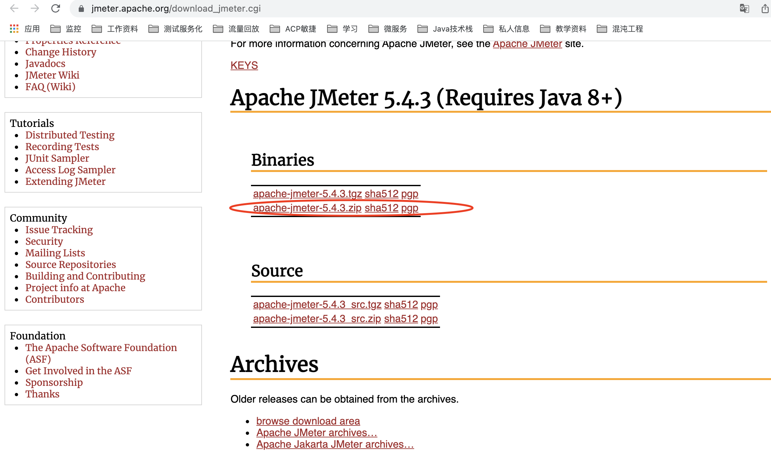Download apache-jmeter-5.4.3.tgz binary
The width and height of the screenshot is (771, 458).
coord(307,194)
